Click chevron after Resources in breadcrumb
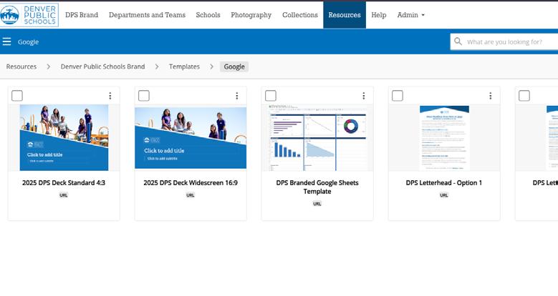The width and height of the screenshot is (558, 296). coord(49,66)
